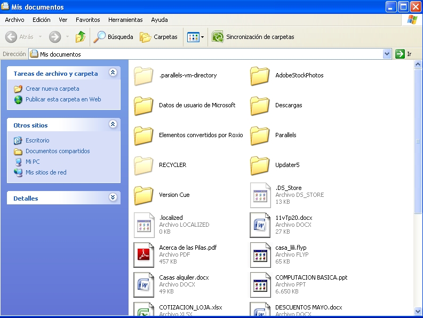Click the Forward green arrow icon
The image size is (423, 318).
[55, 37]
